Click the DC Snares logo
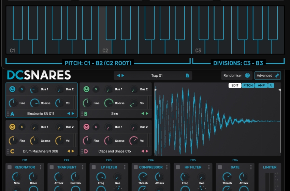 39,75
